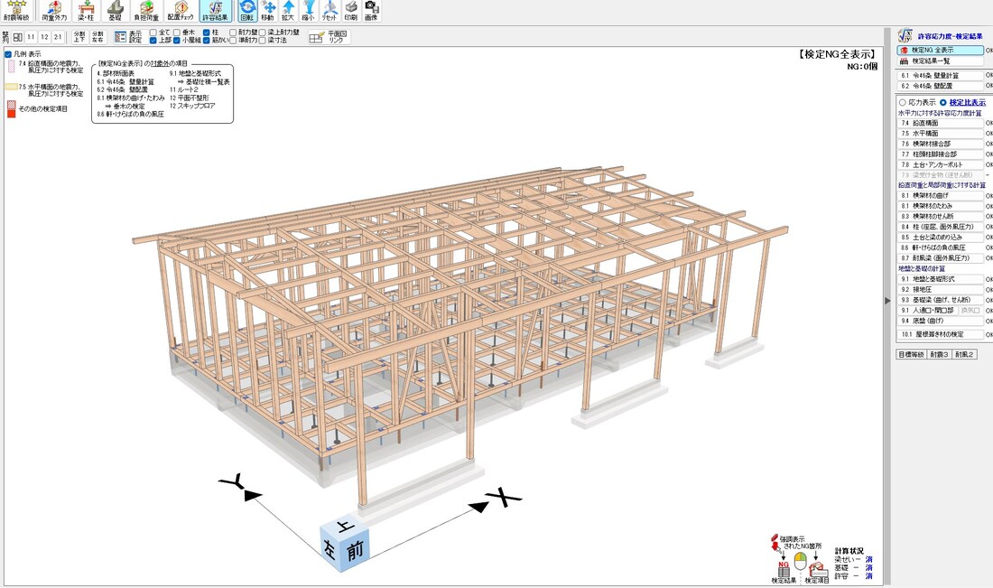Uncheck the 筋かい checkbox
This screenshot has width=993, height=588.
[207, 40]
